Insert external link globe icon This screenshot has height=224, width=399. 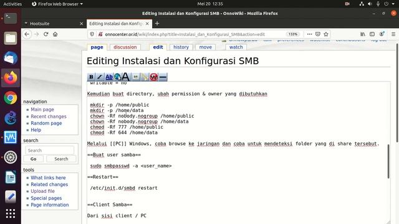117,77
